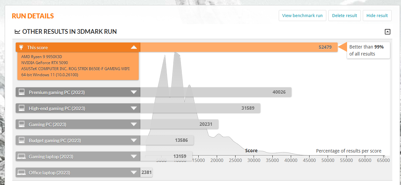Click the Office laptop (2023) laptop icon
The width and height of the screenshot is (401, 185).
(x=22, y=172)
